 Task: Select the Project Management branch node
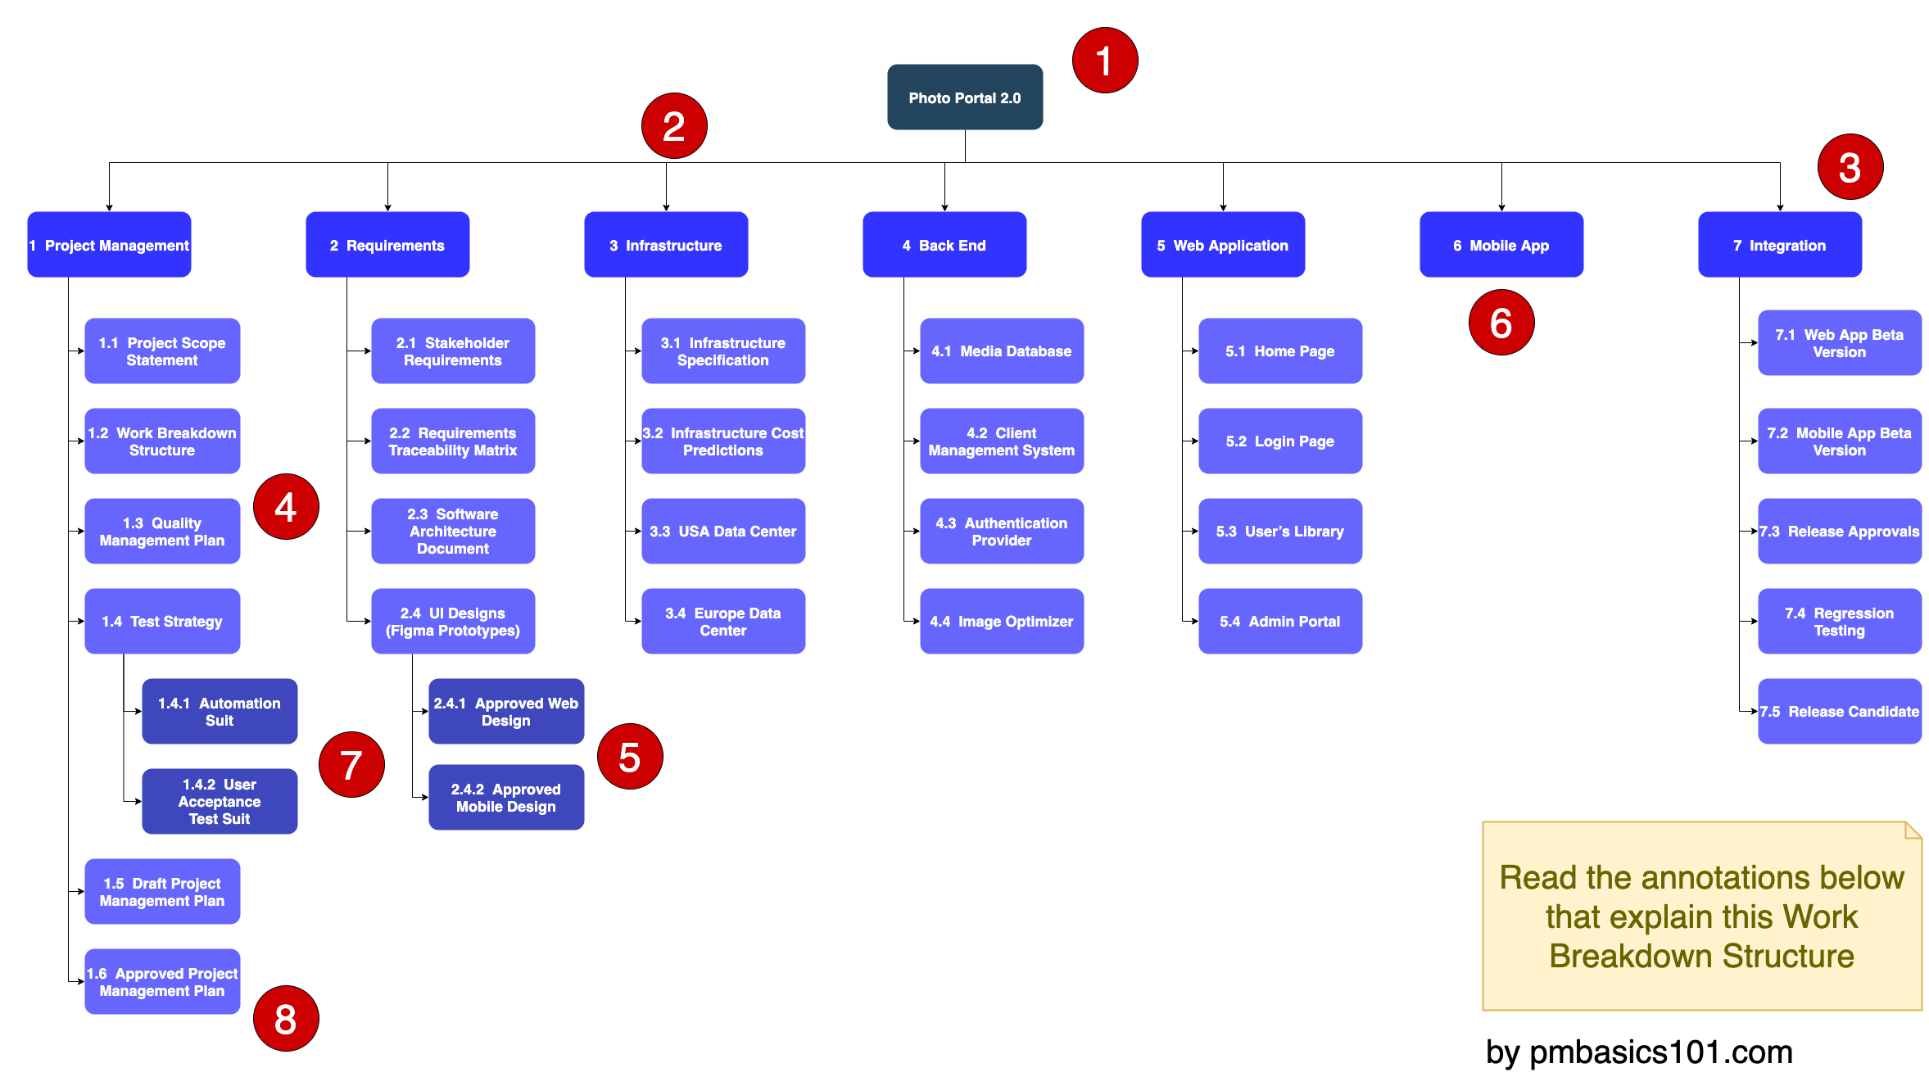(x=106, y=240)
